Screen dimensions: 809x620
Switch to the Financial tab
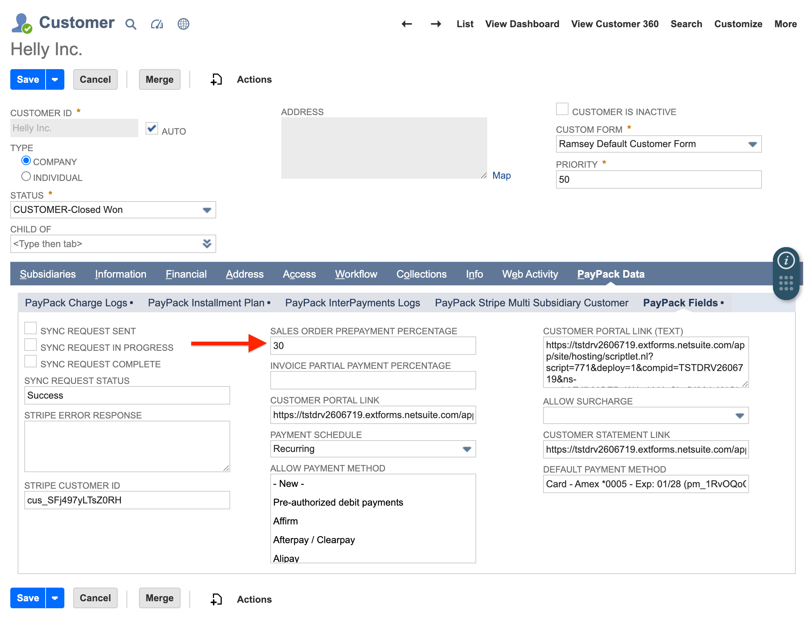click(186, 274)
